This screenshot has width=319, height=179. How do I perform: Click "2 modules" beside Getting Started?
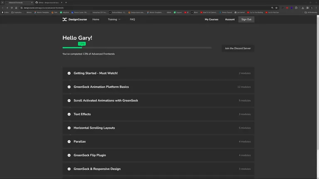pyautogui.click(x=245, y=73)
